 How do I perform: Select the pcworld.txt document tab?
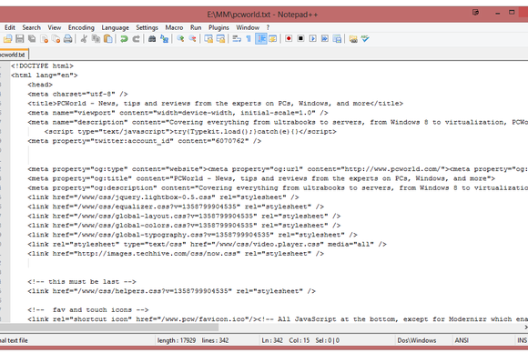point(14,55)
